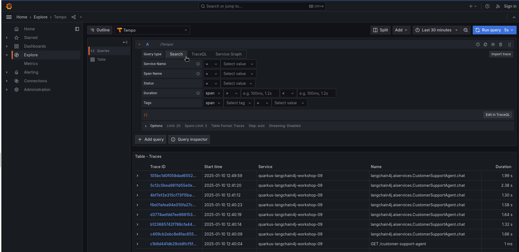Click the Import trace button

[x=501, y=54]
